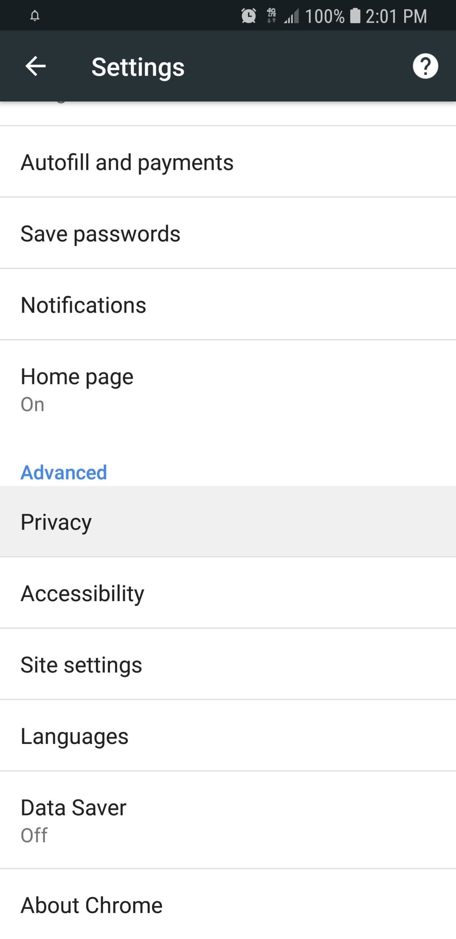Tap the battery icon in status bar
This screenshot has width=456, height=939.
(x=354, y=15)
